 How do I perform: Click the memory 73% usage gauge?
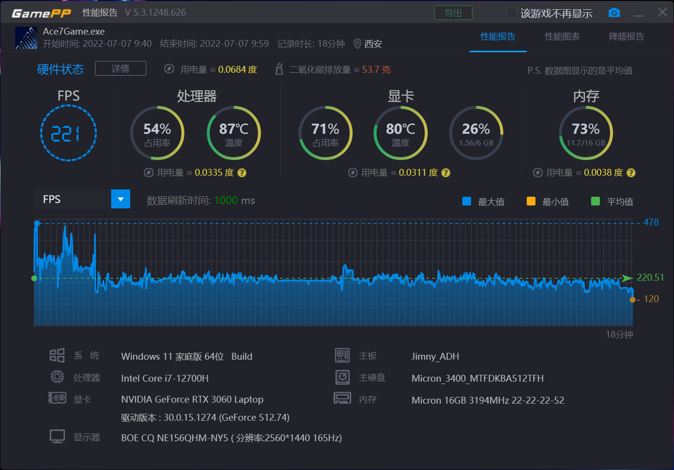pyautogui.click(x=586, y=133)
